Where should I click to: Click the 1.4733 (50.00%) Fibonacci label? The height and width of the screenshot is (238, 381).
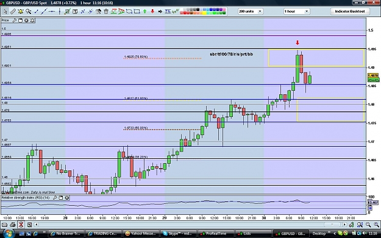click(135, 128)
